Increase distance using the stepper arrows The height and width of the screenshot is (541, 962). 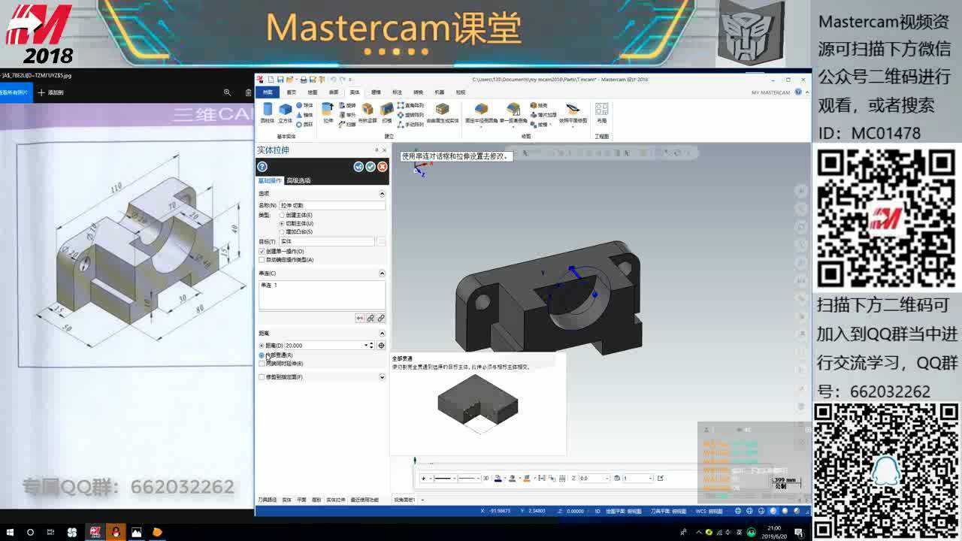(x=373, y=343)
